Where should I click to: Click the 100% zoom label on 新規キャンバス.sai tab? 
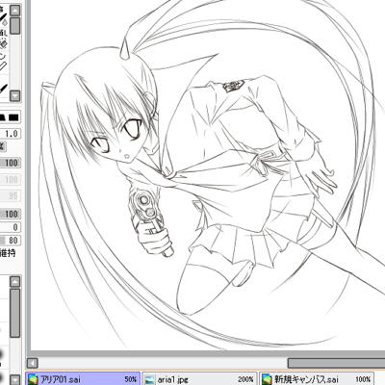(363, 379)
